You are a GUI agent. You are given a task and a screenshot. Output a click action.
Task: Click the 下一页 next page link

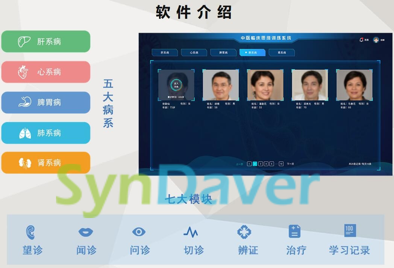coord(290,164)
